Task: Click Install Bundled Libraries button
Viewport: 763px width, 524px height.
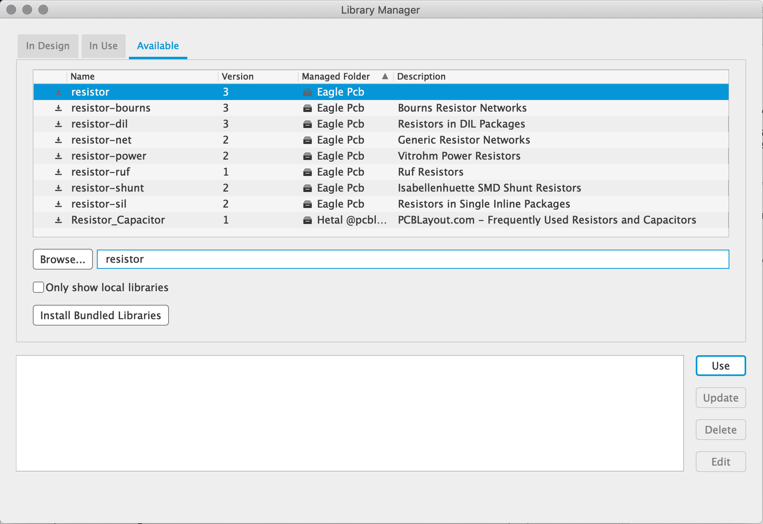Action: click(100, 315)
